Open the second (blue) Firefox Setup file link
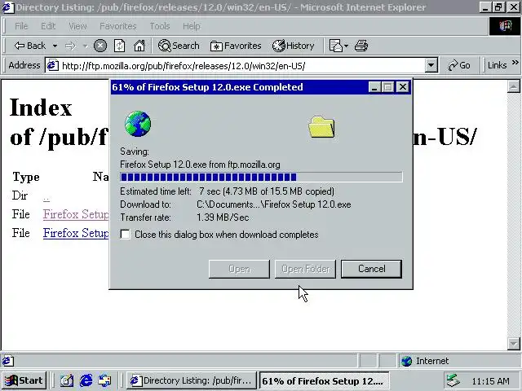Viewport: 522px width, 391px height. 76,233
